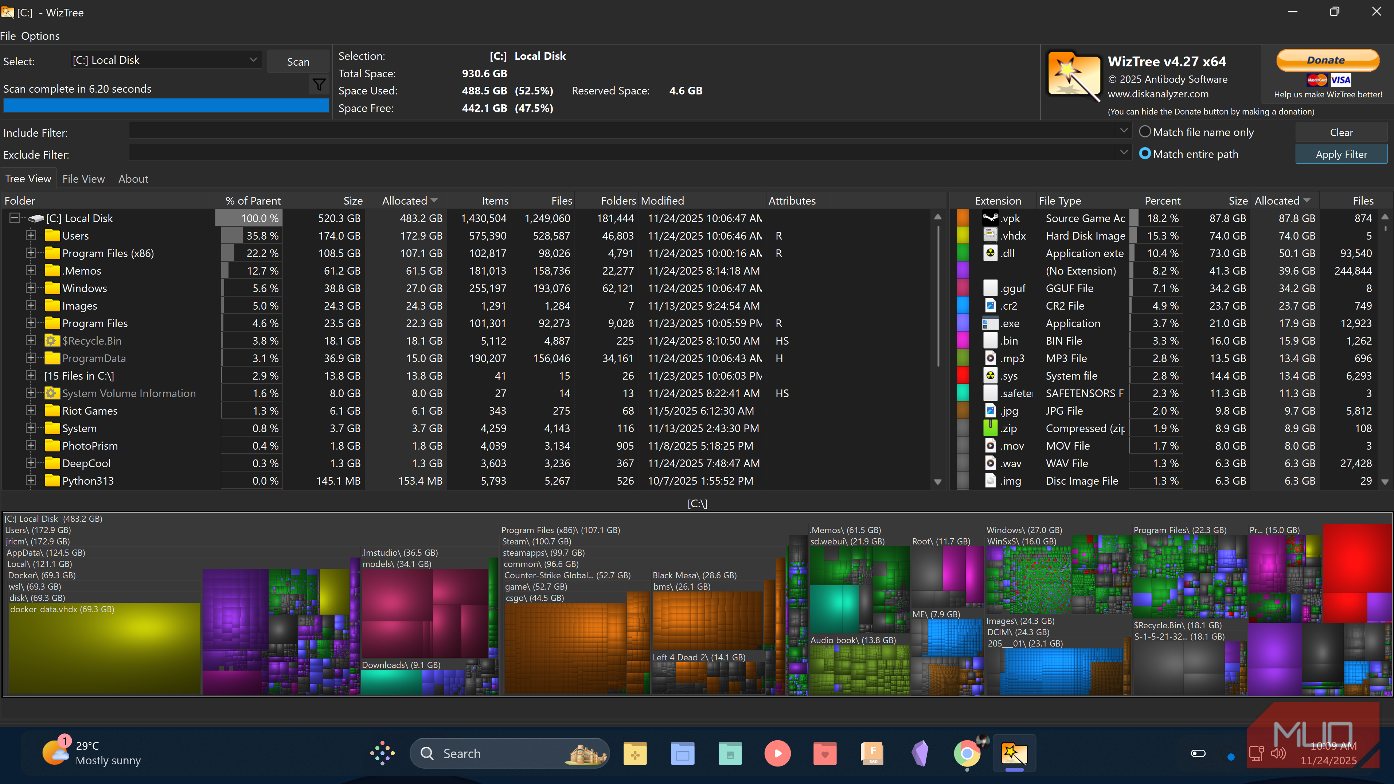The width and height of the screenshot is (1394, 784).
Task: Click the .mov file type icon
Action: pyautogui.click(x=990, y=446)
